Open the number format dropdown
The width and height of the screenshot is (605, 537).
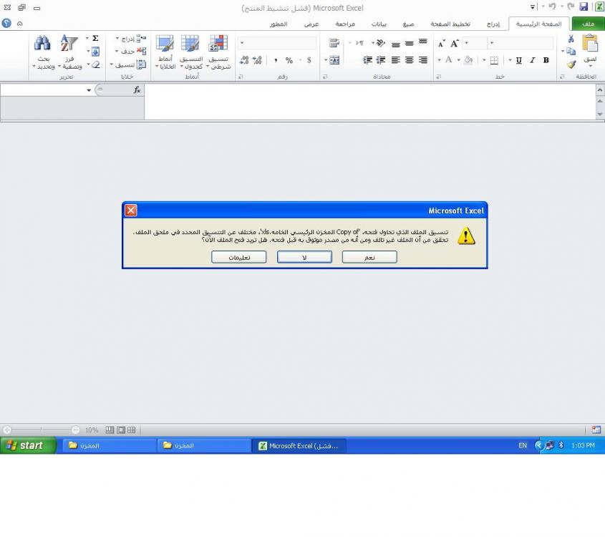pos(242,43)
